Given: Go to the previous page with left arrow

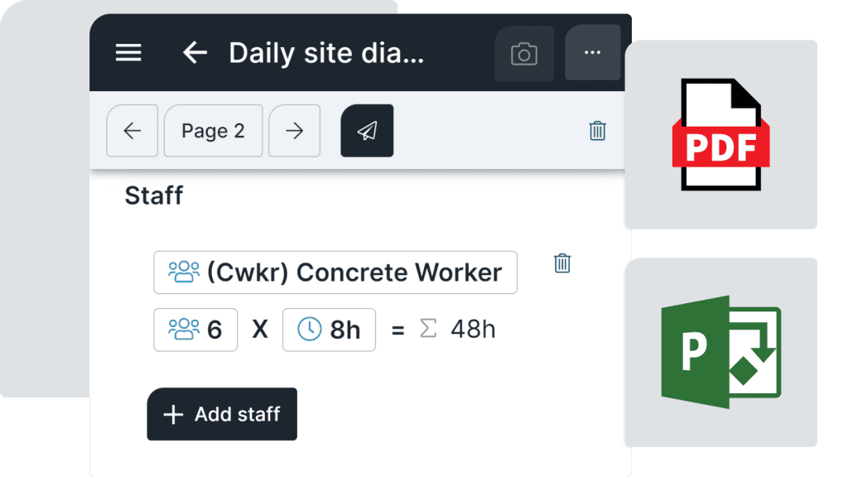Looking at the screenshot, I should [132, 131].
